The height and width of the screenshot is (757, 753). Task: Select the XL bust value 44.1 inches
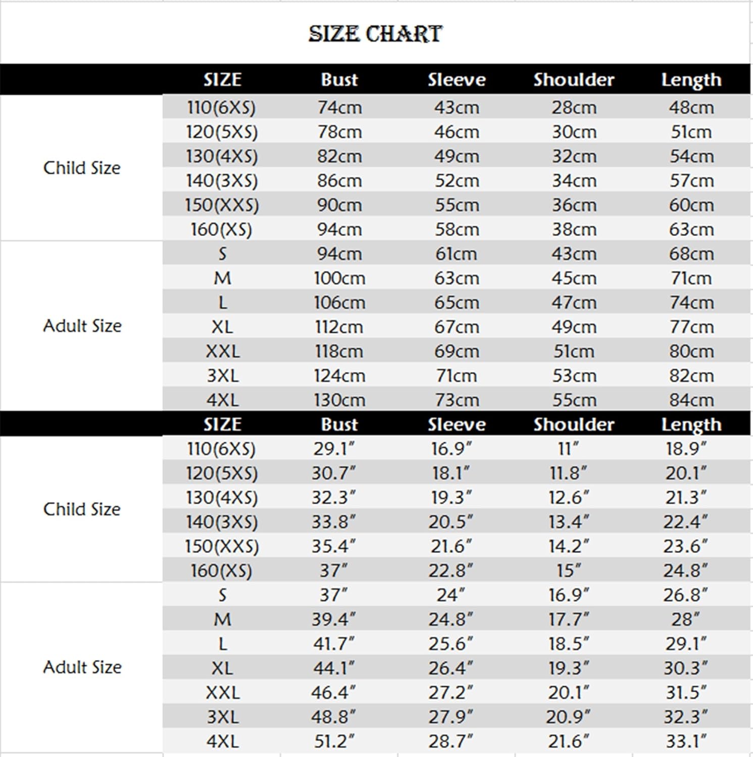pyautogui.click(x=334, y=668)
